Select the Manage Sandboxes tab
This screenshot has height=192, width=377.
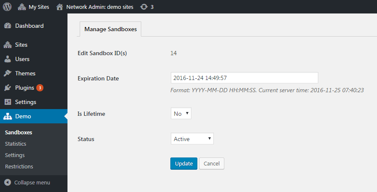tap(110, 29)
